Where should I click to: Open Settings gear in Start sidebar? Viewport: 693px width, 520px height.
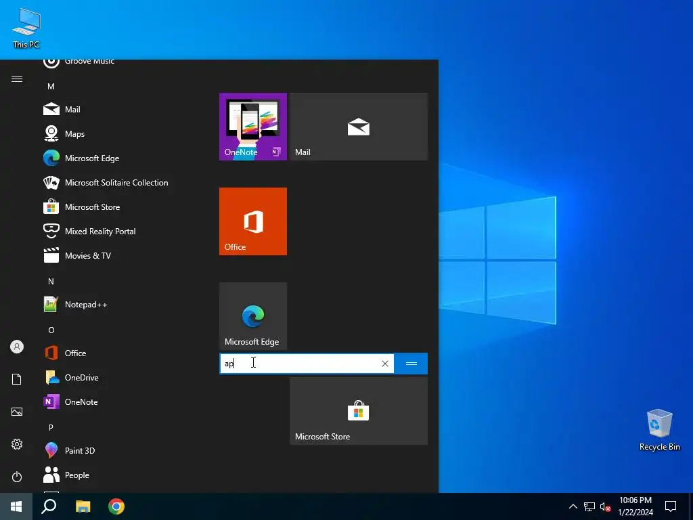click(x=17, y=444)
